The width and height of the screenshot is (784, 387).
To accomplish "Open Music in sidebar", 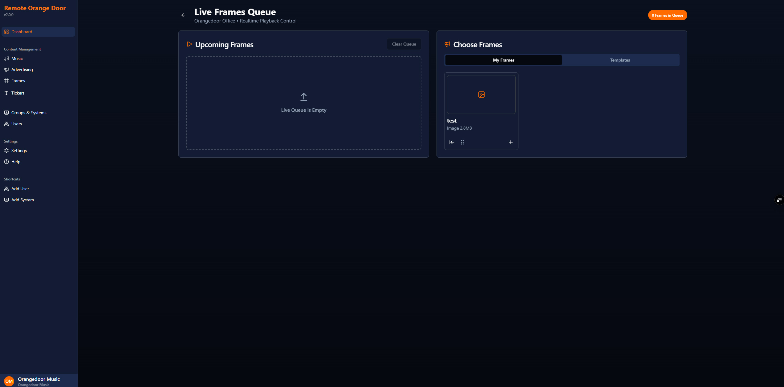I will click(x=17, y=58).
